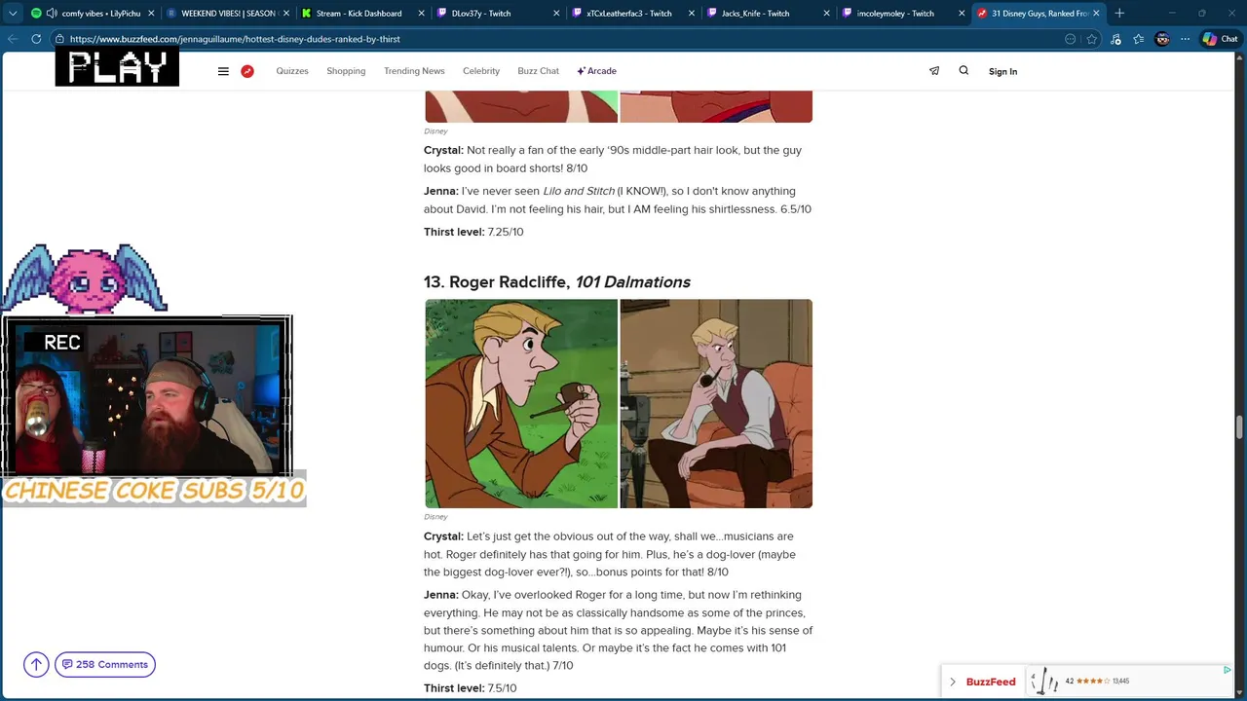1247x701 pixels.
Task: Click the ad product rating thumbnail
Action: click(1045, 682)
